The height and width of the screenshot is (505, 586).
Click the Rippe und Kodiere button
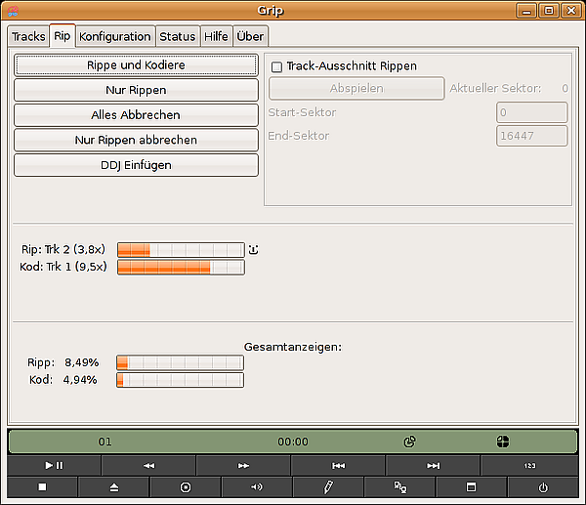[x=136, y=64]
